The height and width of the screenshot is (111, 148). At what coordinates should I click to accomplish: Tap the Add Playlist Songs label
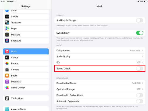point(66,20)
